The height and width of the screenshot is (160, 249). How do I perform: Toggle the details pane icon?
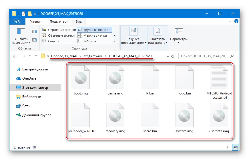coord(35,39)
